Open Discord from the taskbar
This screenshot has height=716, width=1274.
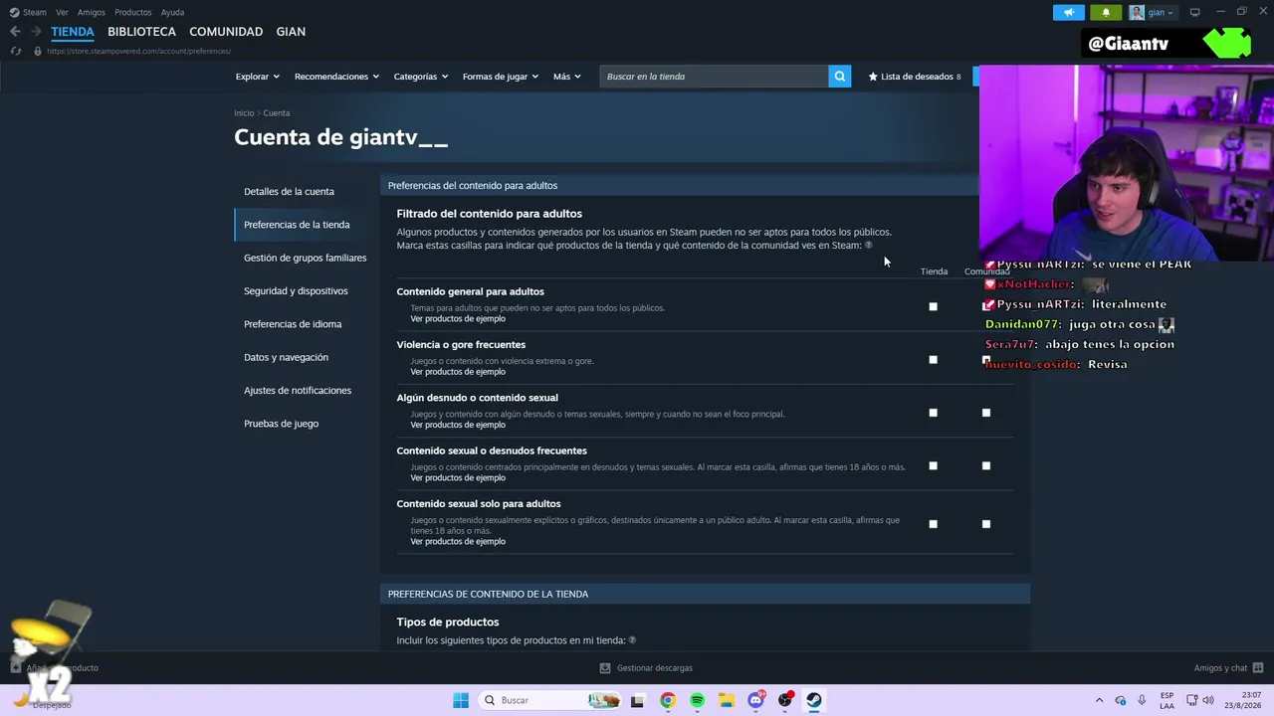pyautogui.click(x=755, y=700)
